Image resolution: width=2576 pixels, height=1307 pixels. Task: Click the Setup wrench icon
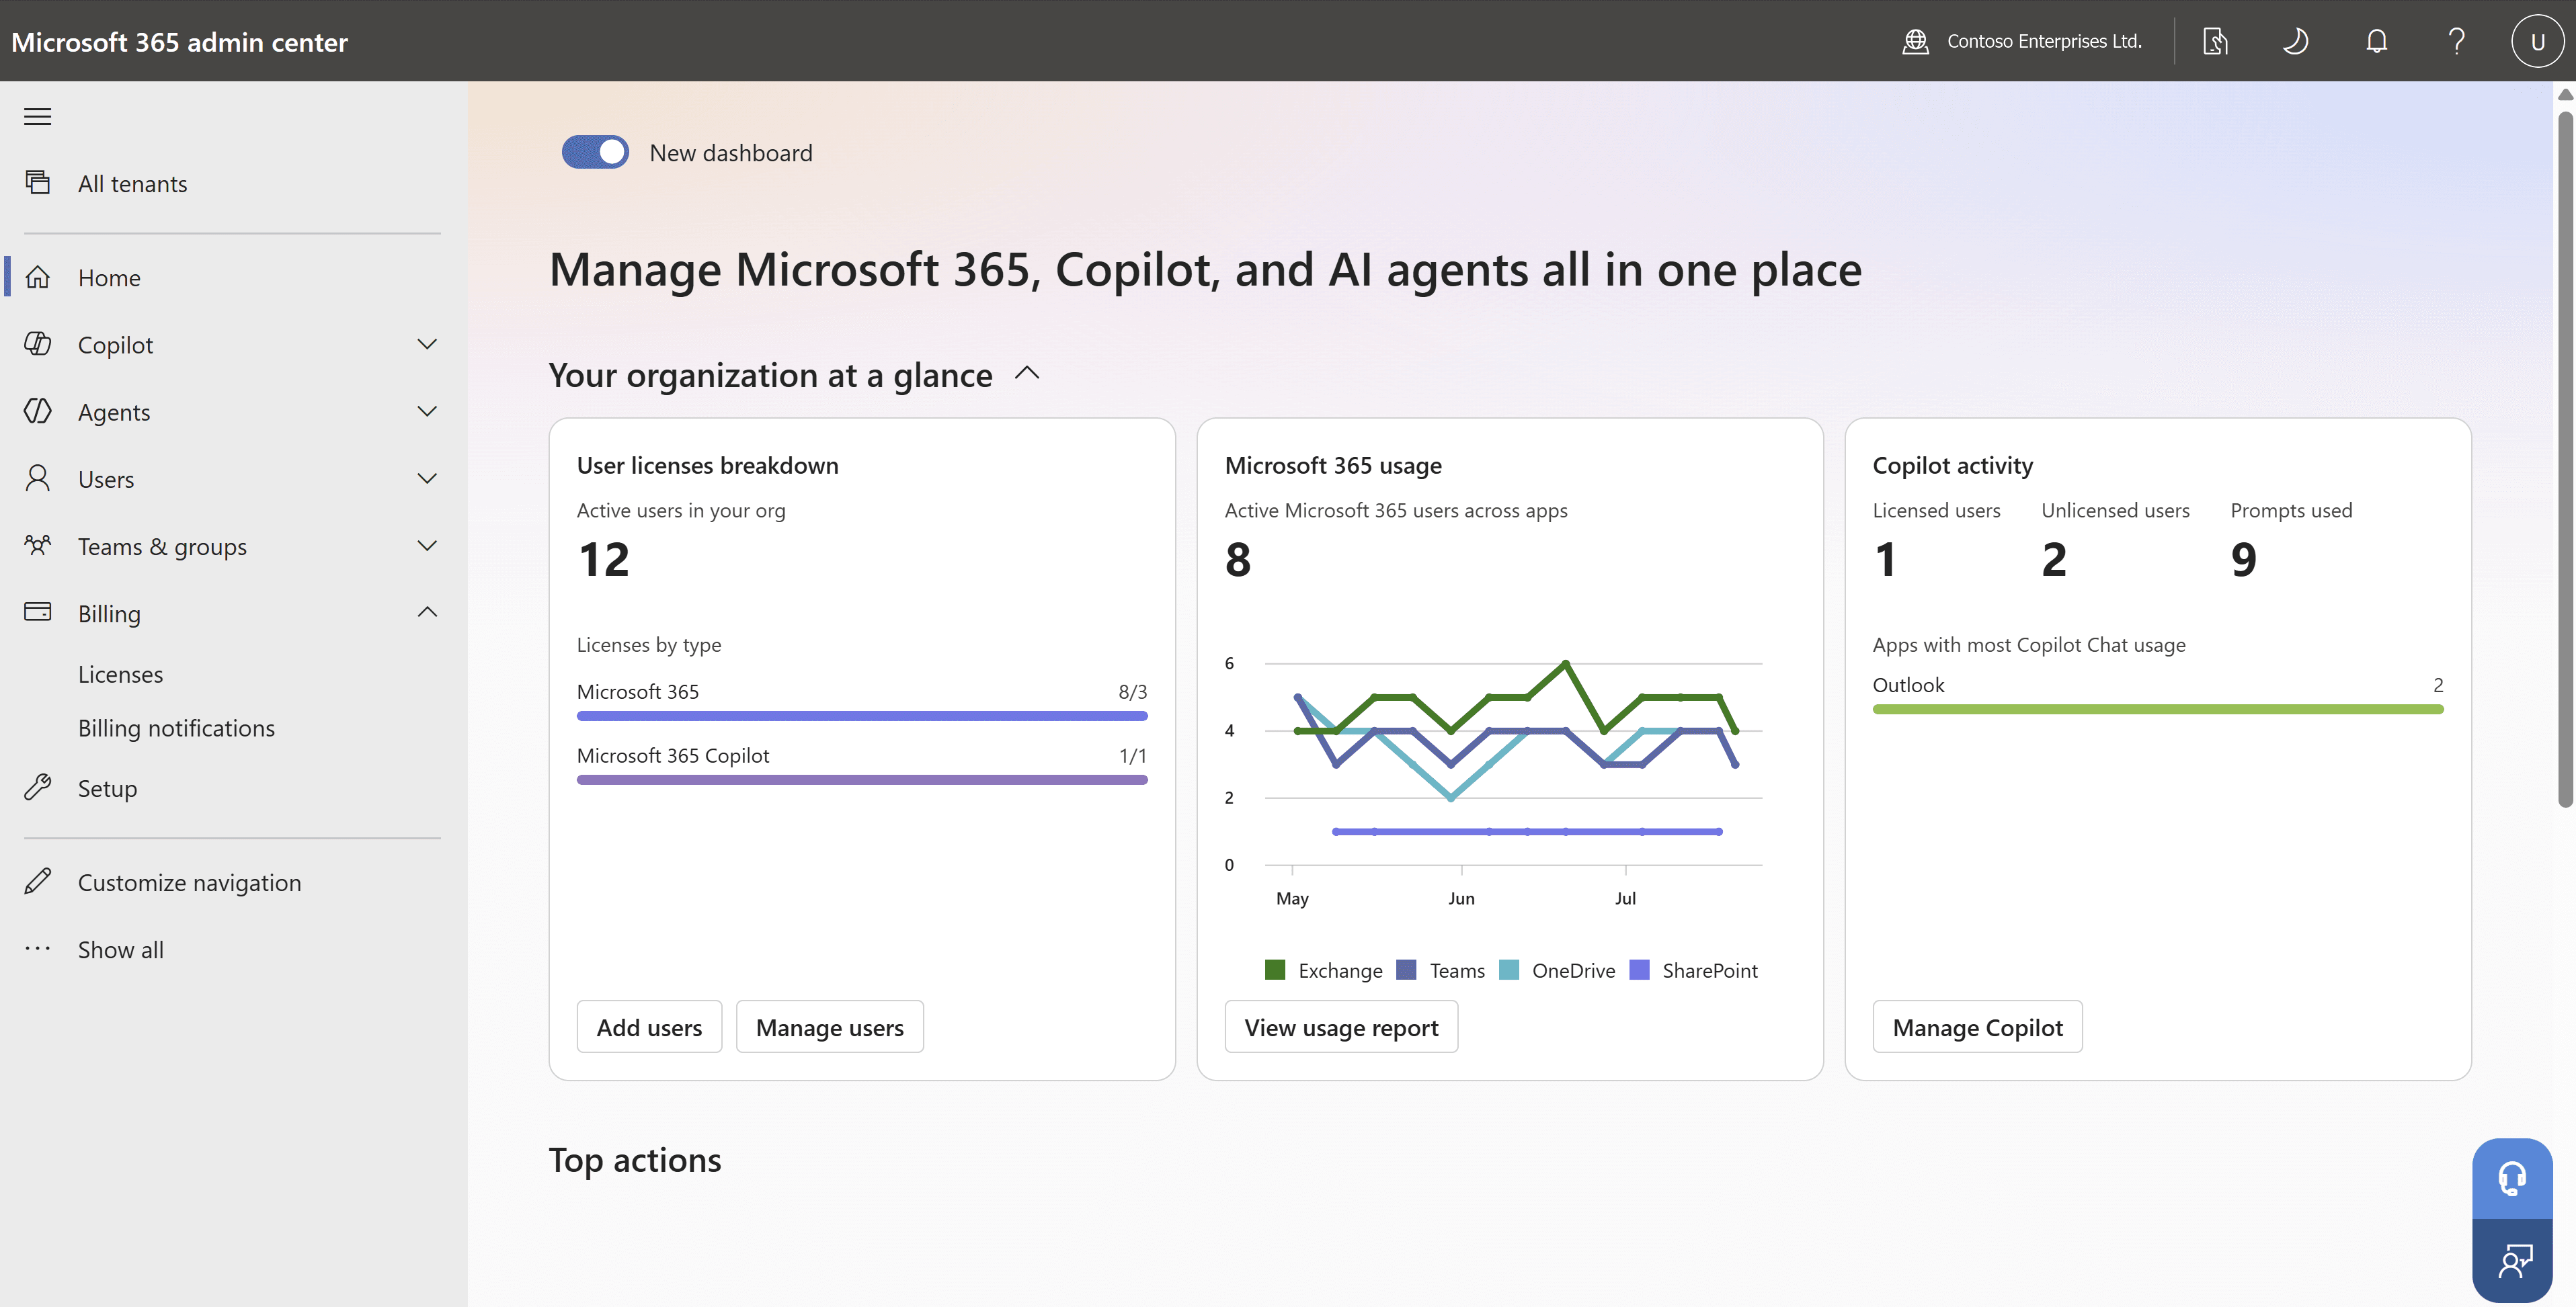pos(38,787)
